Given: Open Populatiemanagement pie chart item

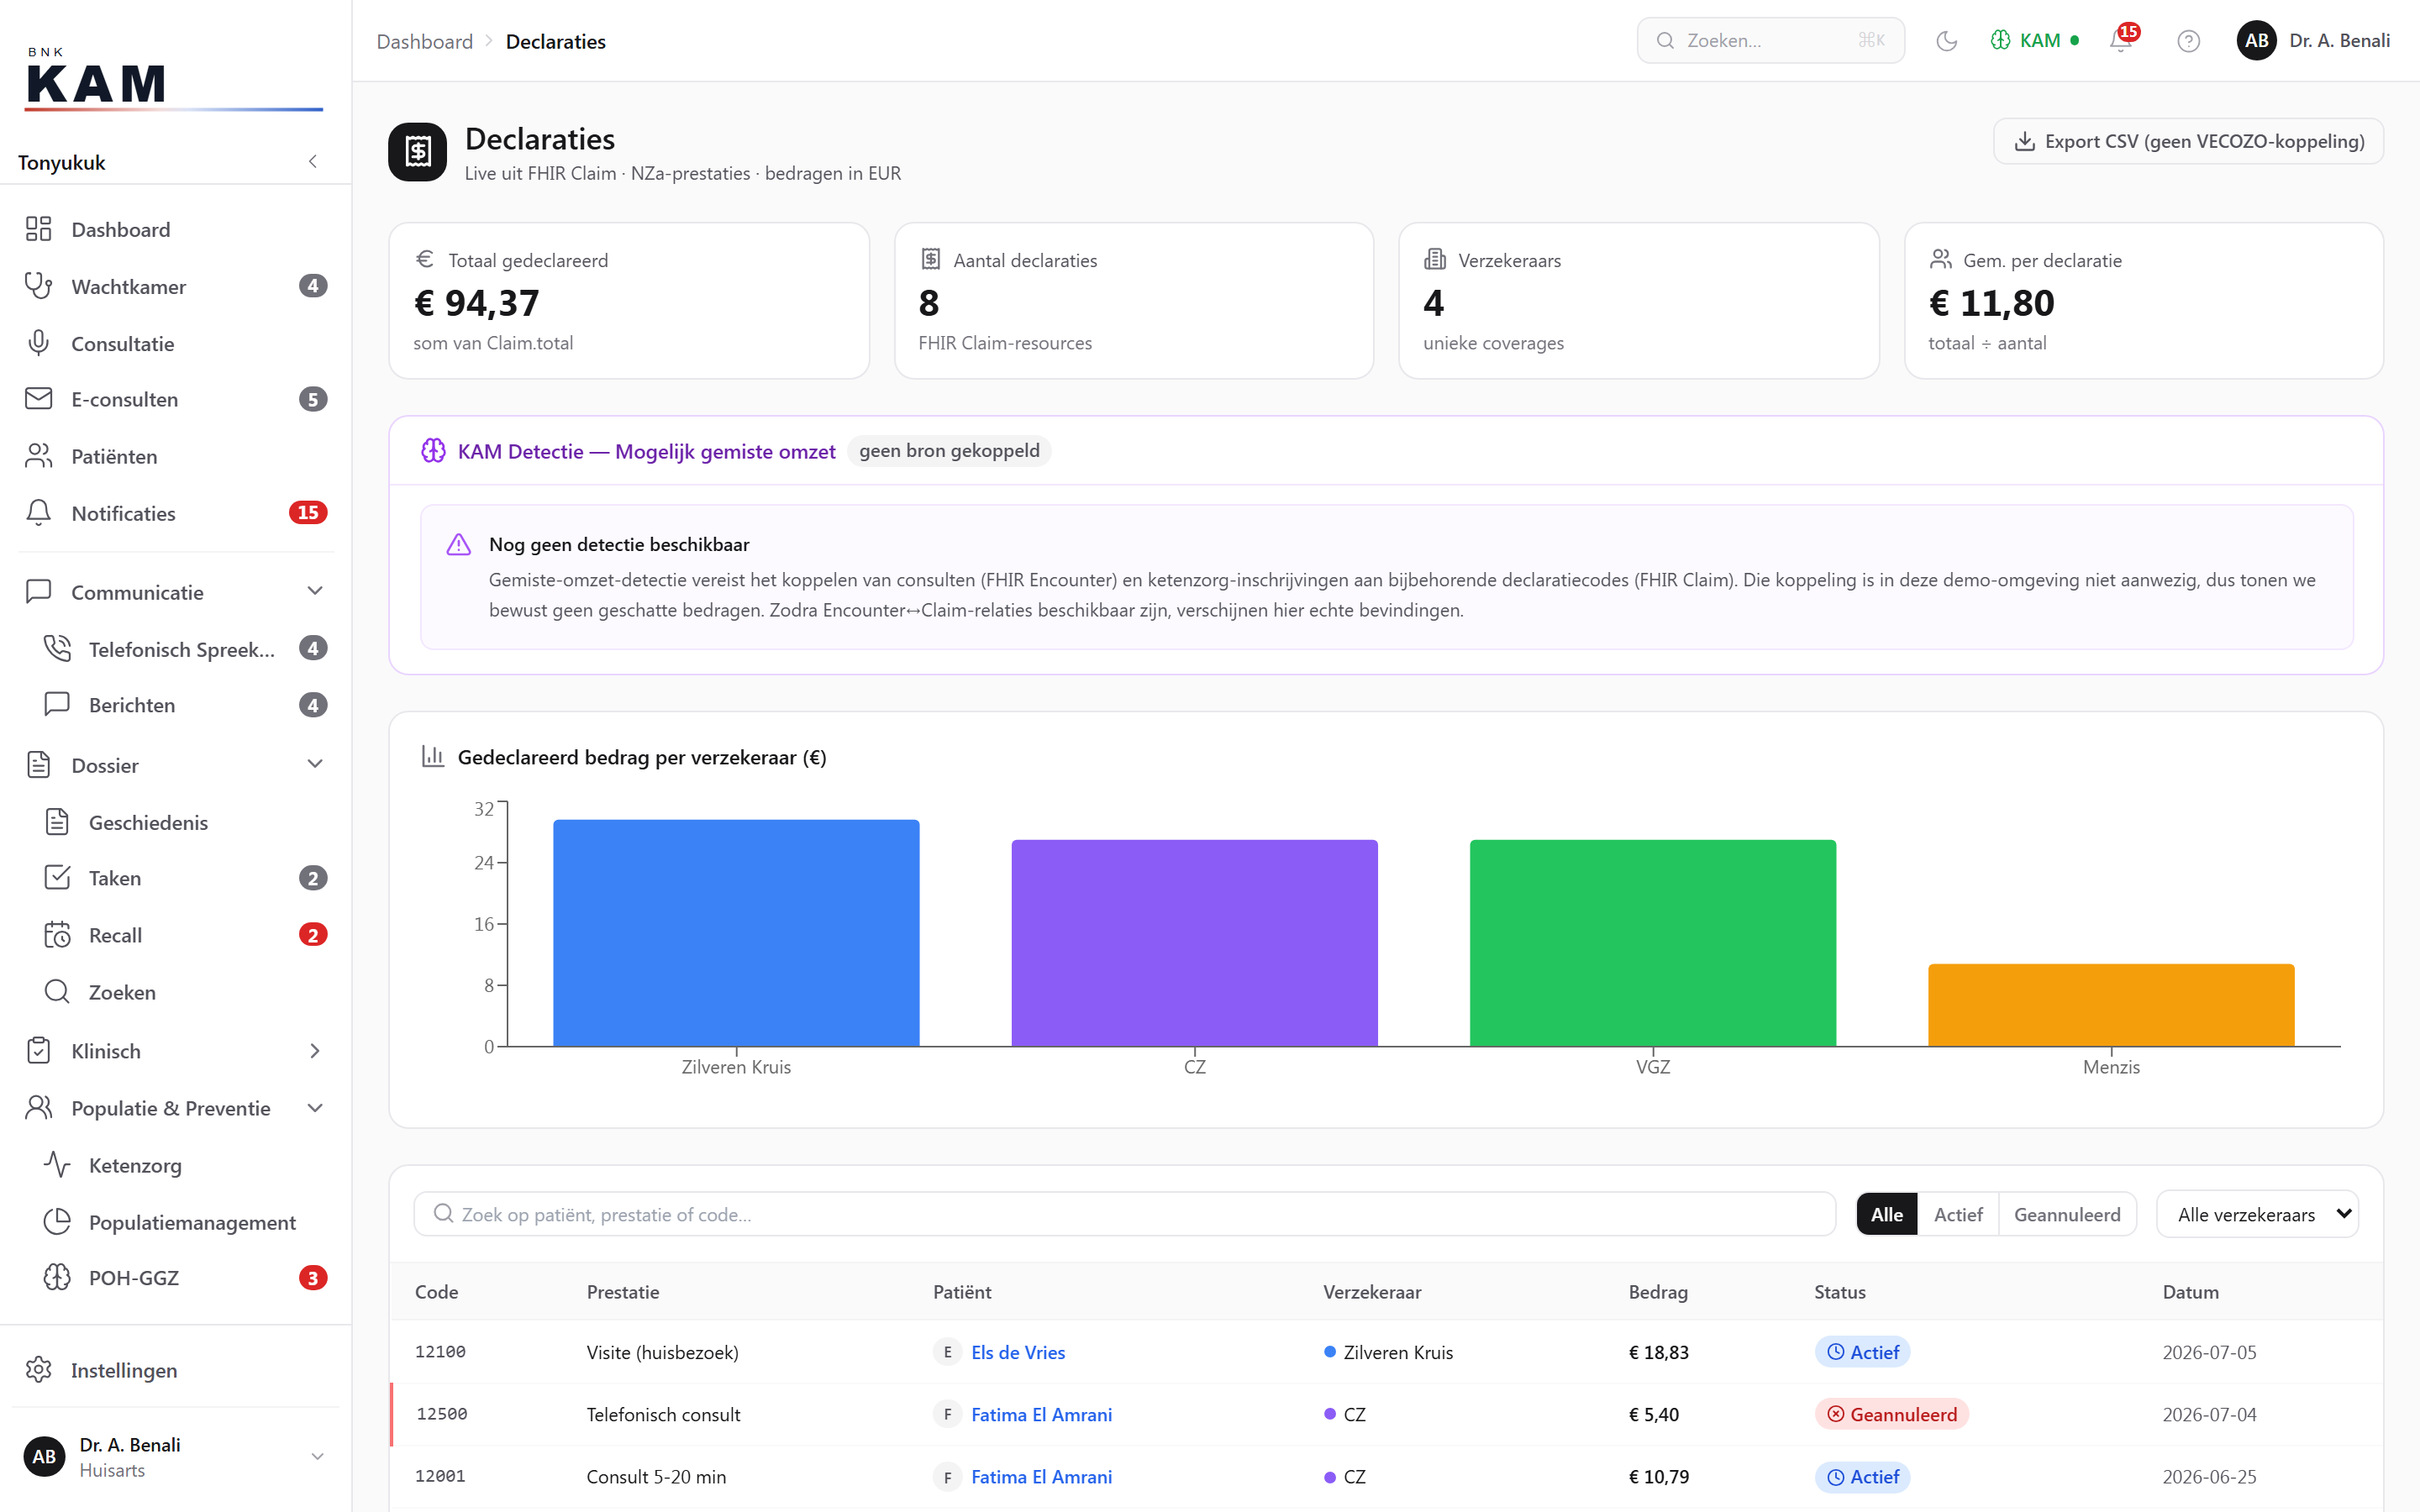Looking at the screenshot, I should (x=186, y=1222).
